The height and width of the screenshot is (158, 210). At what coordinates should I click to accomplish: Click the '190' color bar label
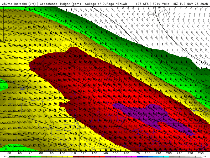(158, 153)
